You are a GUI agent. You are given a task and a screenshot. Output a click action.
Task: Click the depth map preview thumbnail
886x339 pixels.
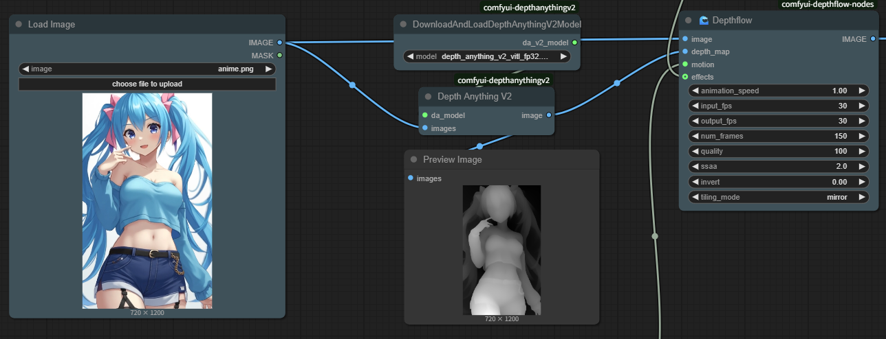click(x=501, y=250)
